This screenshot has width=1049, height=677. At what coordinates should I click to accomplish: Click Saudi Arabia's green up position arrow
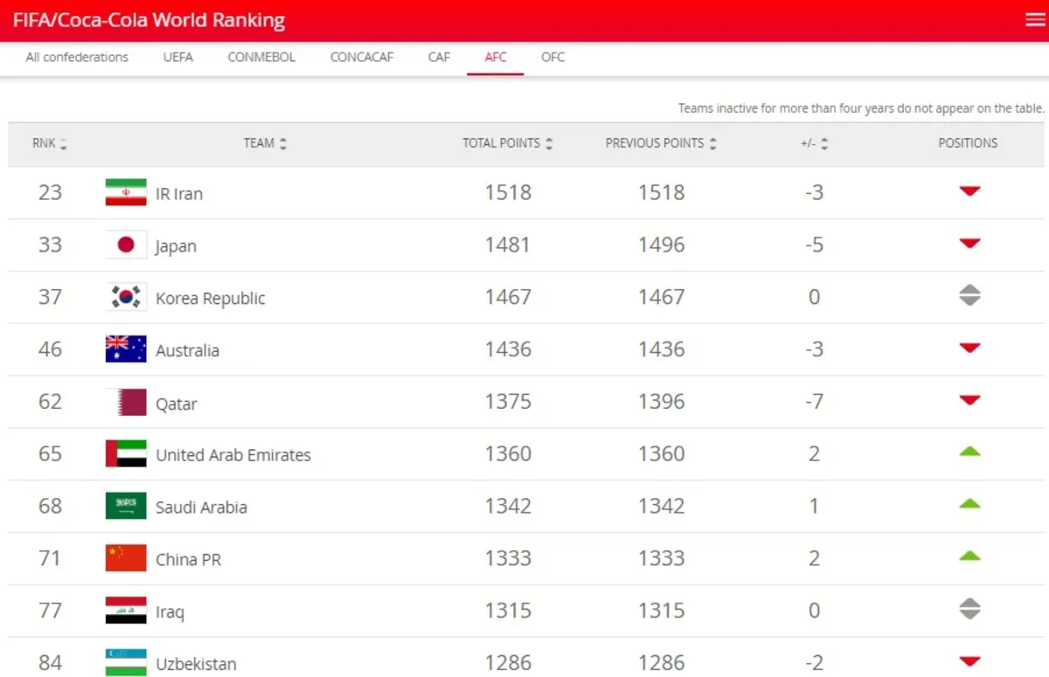coord(969,504)
